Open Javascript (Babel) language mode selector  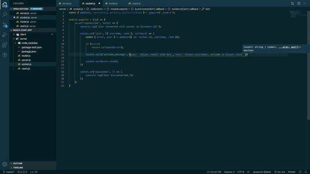(262, 172)
